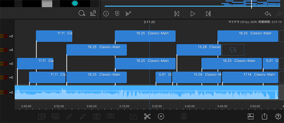Tap the empty dashed clip placeholder with film icon
The height and width of the screenshot is (123, 284).
click(233, 50)
